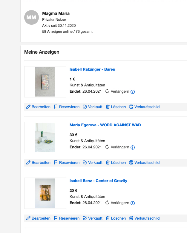Viewport: 187px width, 233px height.
Task: Click Verlängern for the WORD AGAINST WAR listing
Action: [120, 147]
